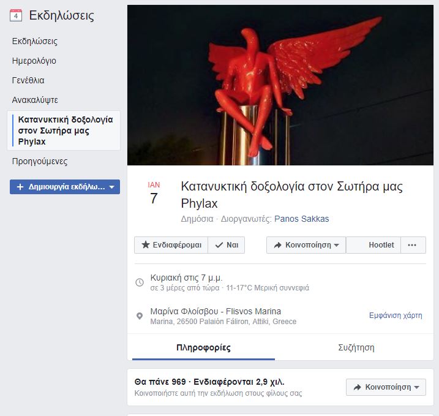Click the clock icon next to event time
Screen dimensions: 439x416
140,282
